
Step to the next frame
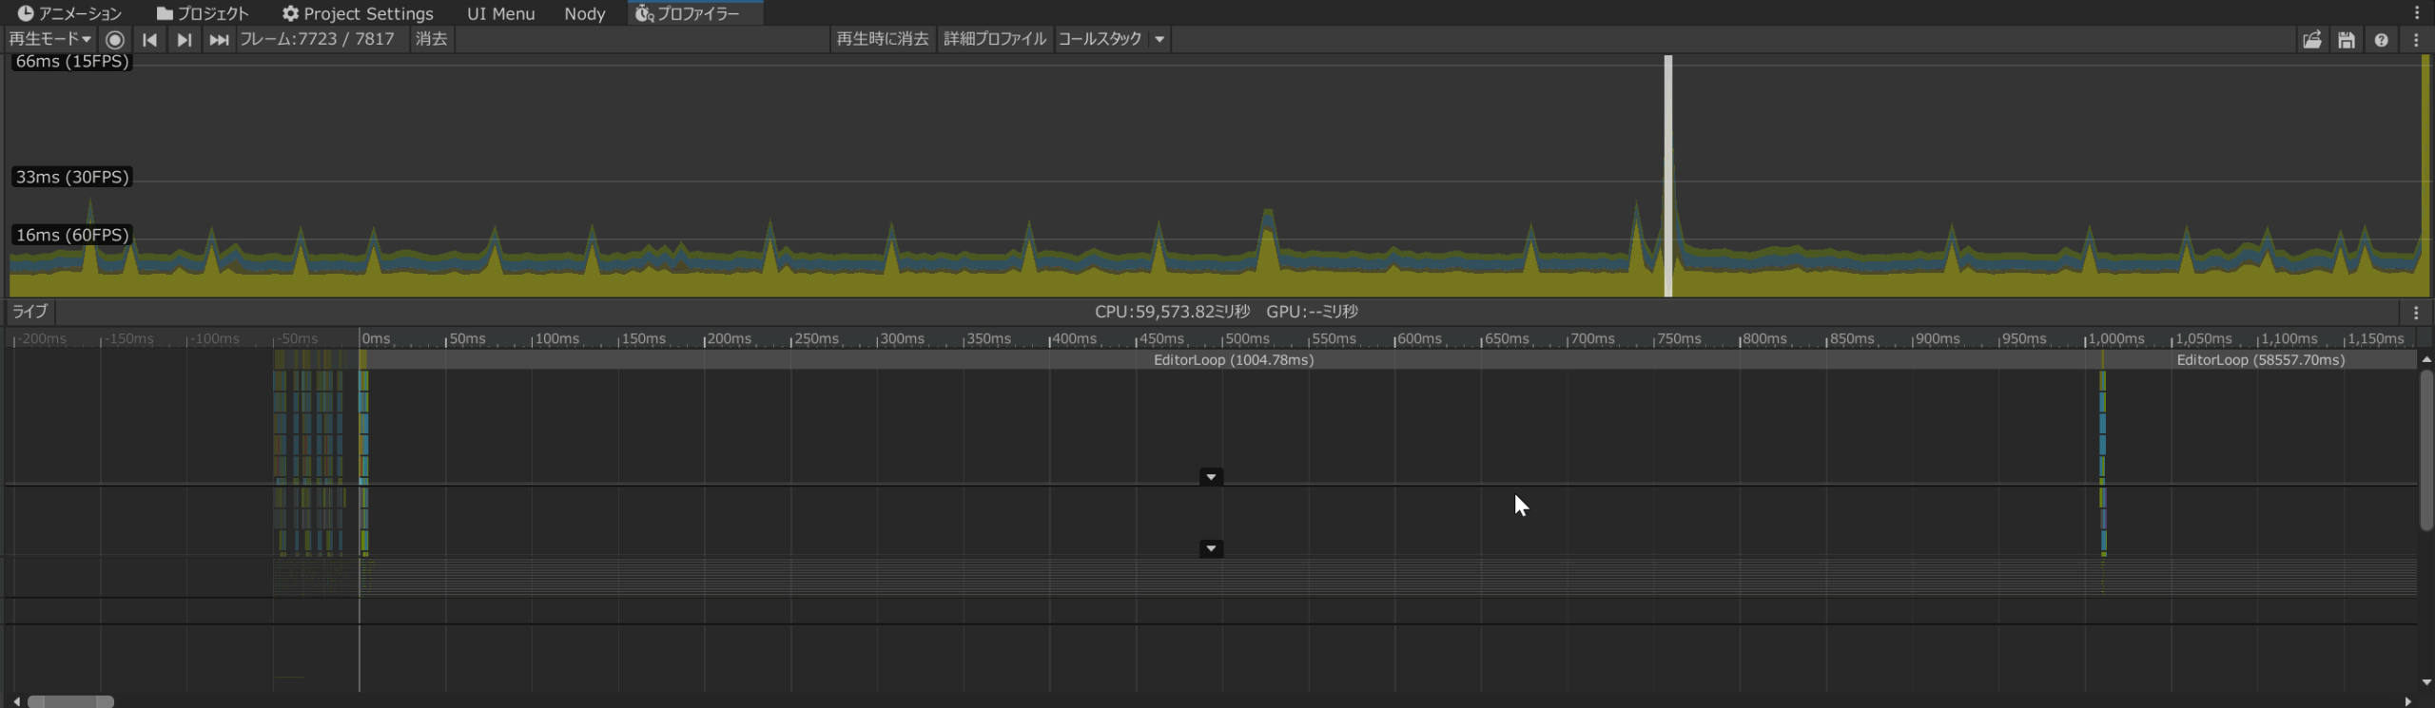(x=184, y=40)
